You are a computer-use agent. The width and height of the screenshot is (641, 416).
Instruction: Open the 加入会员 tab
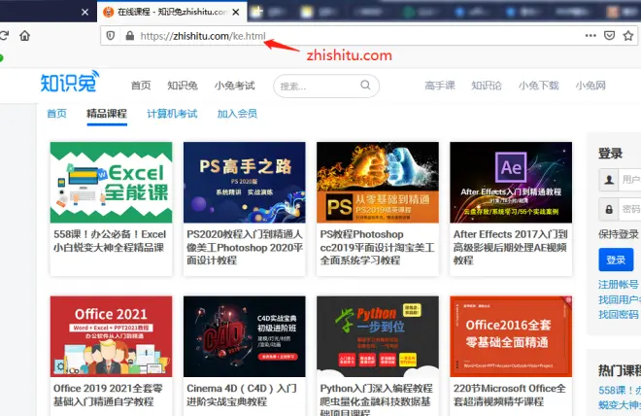point(237,114)
